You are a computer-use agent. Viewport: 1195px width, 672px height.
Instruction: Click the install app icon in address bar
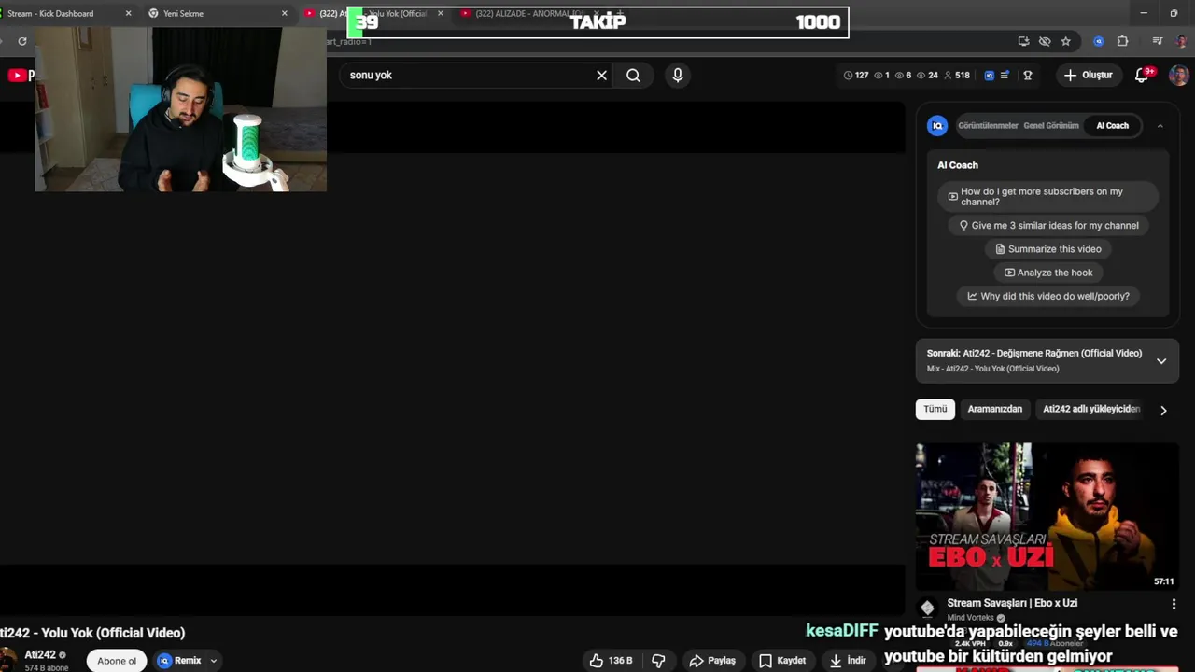tap(1024, 41)
